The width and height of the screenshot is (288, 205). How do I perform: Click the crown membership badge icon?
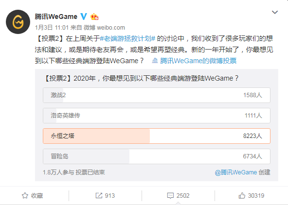[94, 17]
